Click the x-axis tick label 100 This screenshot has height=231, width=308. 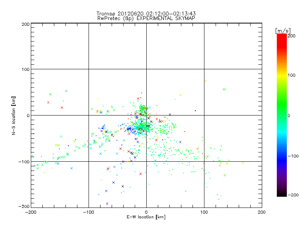[x=204, y=212]
